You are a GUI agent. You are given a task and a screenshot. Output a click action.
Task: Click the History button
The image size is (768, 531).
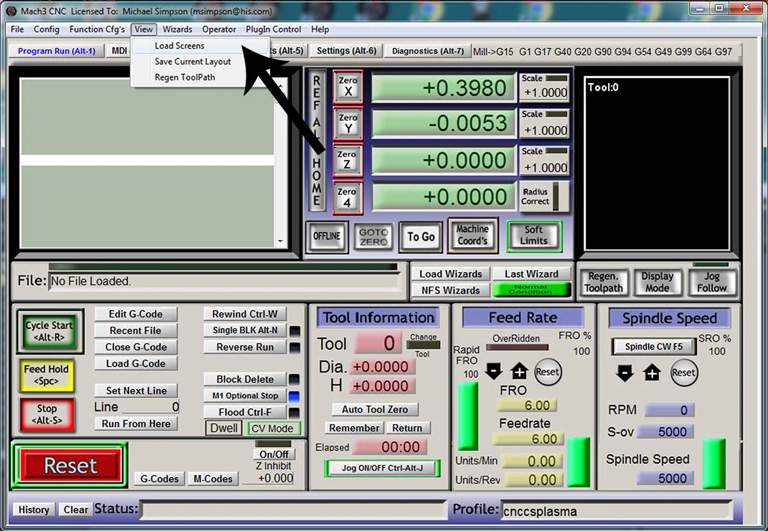coord(33,510)
